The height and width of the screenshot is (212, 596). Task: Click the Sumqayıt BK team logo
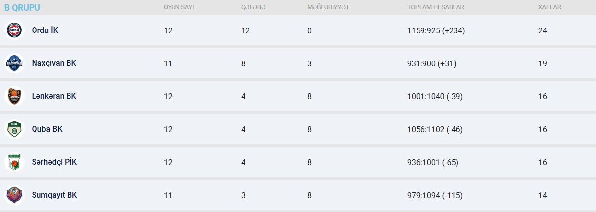14,195
